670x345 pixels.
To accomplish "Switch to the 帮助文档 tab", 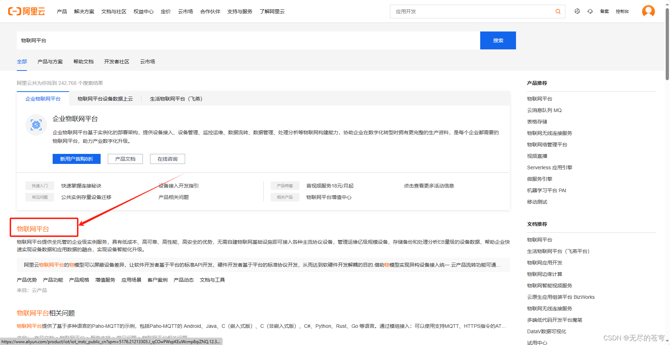I will (83, 62).
